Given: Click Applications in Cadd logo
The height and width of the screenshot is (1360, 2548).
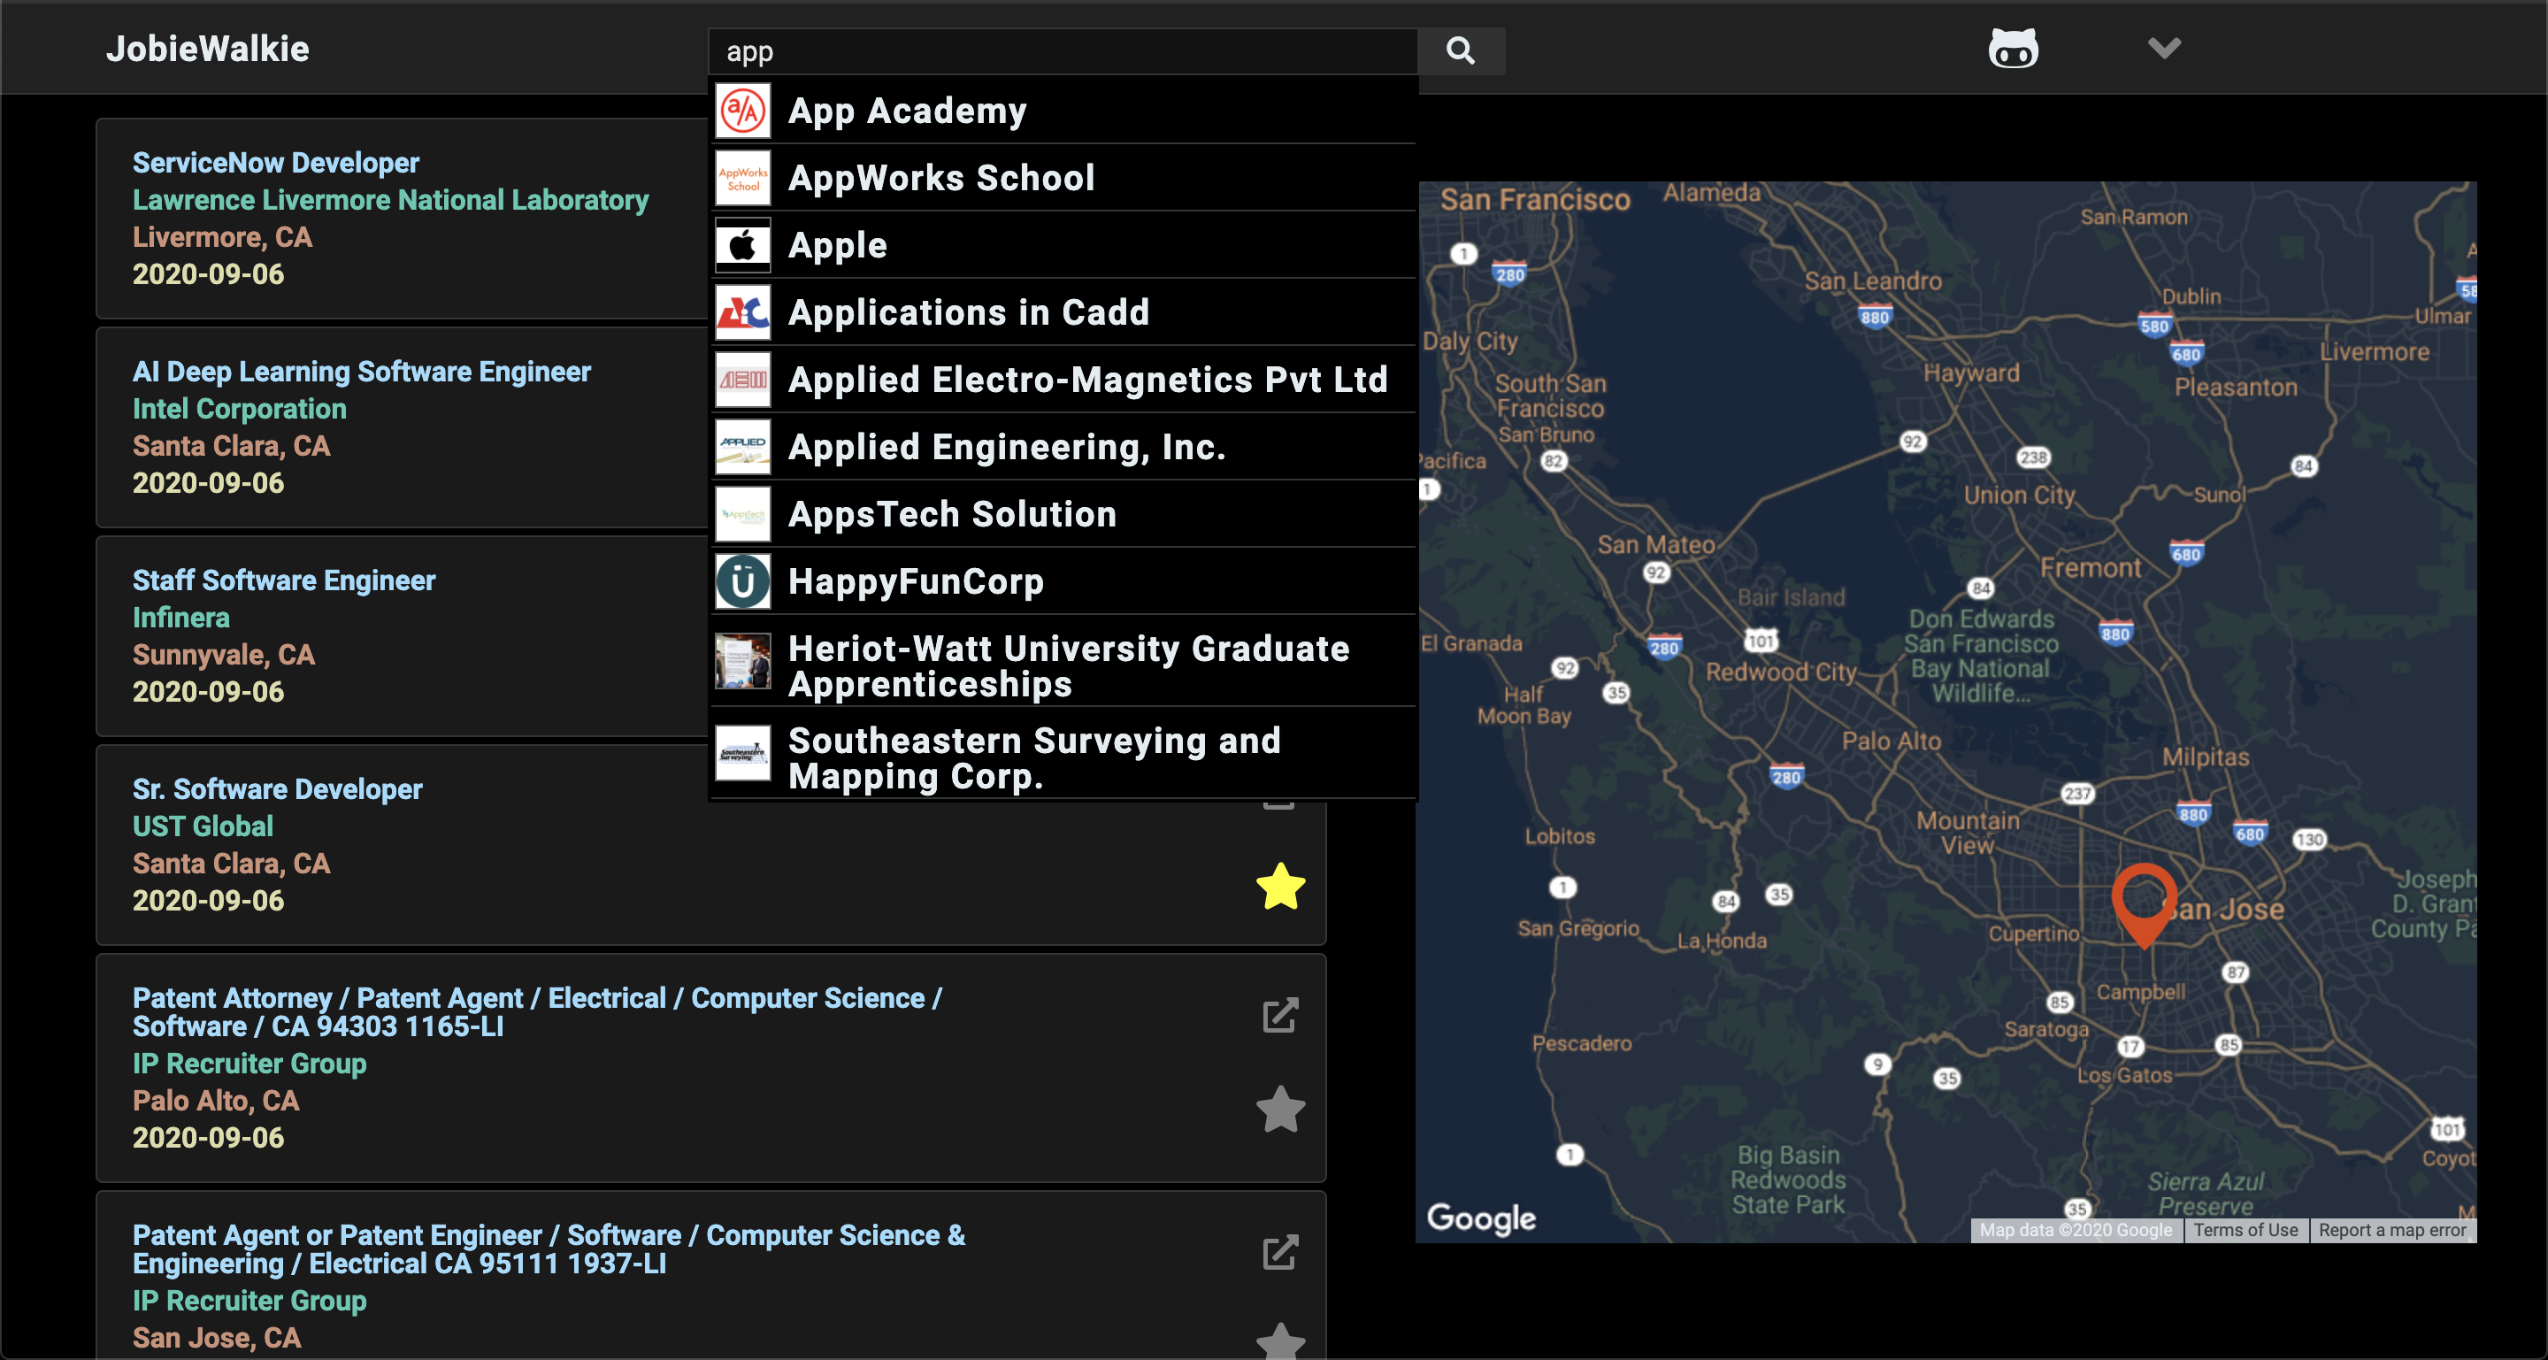Looking at the screenshot, I should click(743, 312).
